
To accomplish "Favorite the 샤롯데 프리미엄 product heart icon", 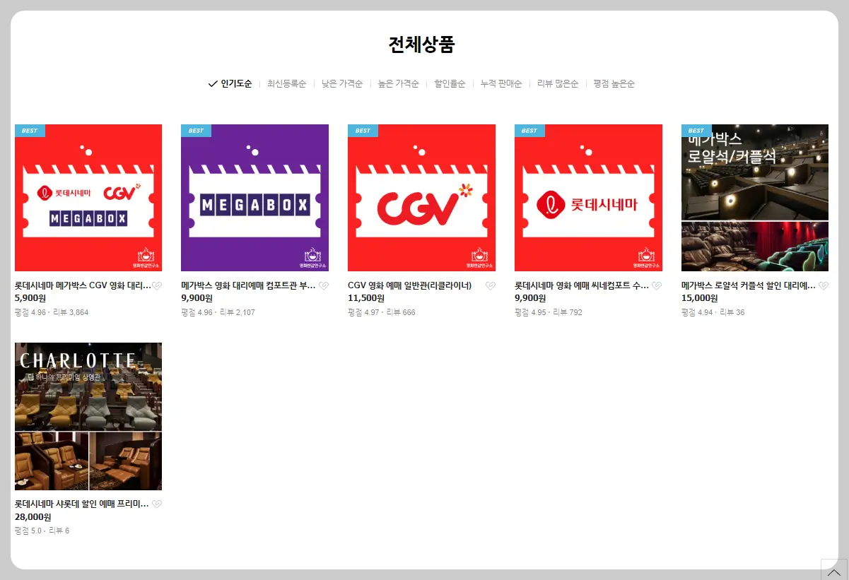I will pyautogui.click(x=157, y=504).
